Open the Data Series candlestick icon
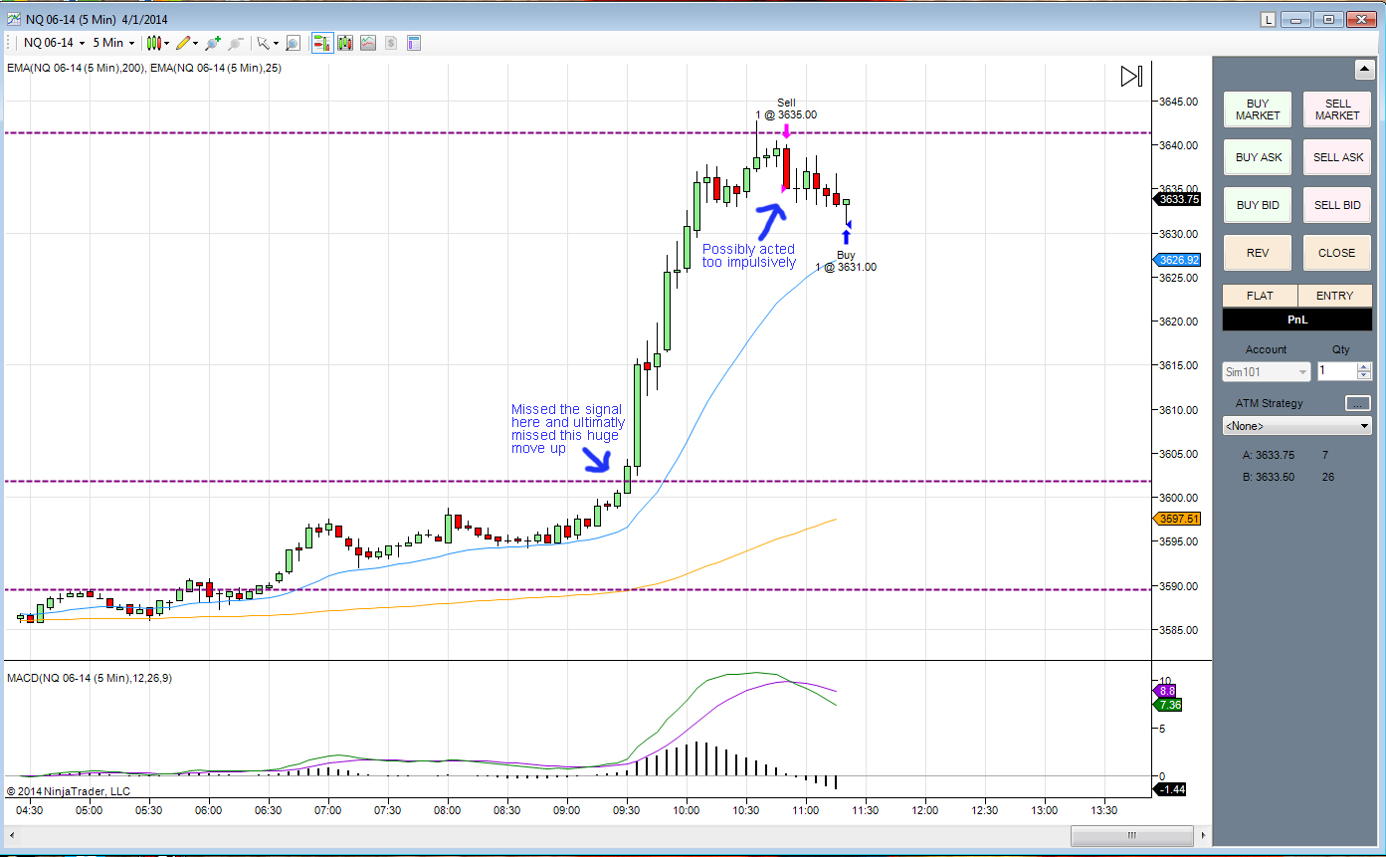This screenshot has width=1386, height=857. [345, 43]
